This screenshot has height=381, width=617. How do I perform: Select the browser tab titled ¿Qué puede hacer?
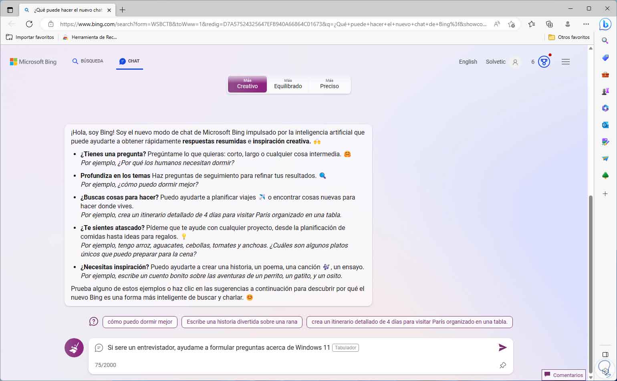67,10
